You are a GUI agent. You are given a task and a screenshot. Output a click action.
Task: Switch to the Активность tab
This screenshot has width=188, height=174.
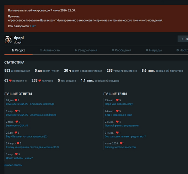click(x=50, y=50)
